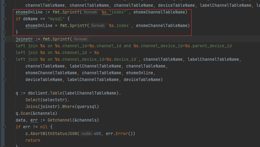
Task: Click the AbortWithStatusJSON method
Action: [54, 133]
